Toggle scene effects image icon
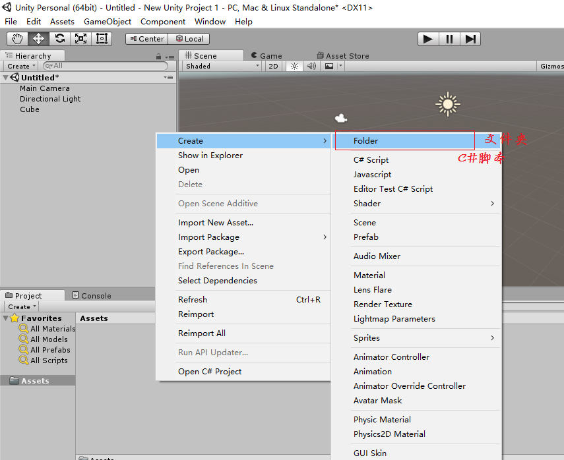The width and height of the screenshot is (564, 460). (329, 66)
